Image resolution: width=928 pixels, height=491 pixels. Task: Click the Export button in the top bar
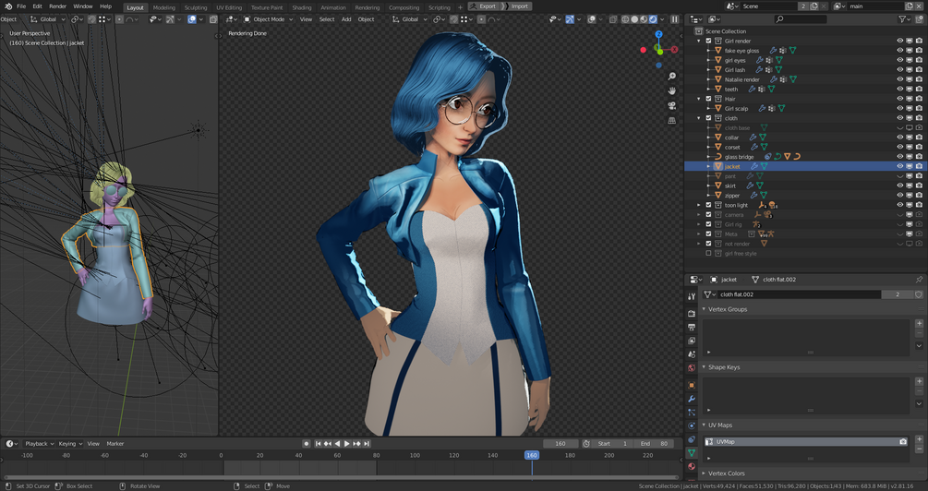[x=484, y=6]
